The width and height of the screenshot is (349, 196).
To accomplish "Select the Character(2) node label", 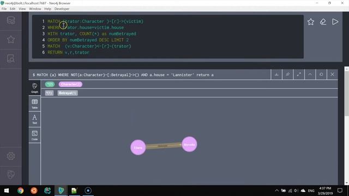I will pos(70,84).
